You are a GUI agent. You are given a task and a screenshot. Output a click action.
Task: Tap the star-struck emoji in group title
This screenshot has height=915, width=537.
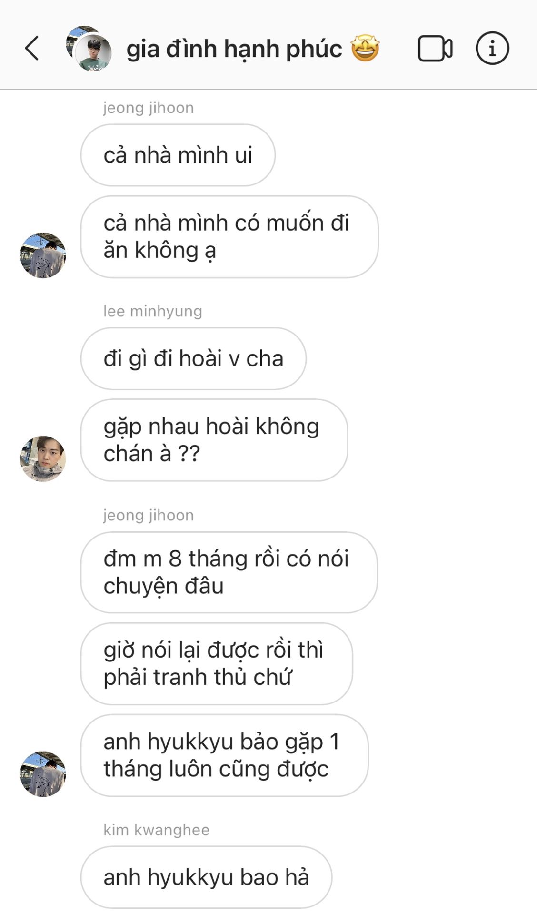[x=365, y=48]
